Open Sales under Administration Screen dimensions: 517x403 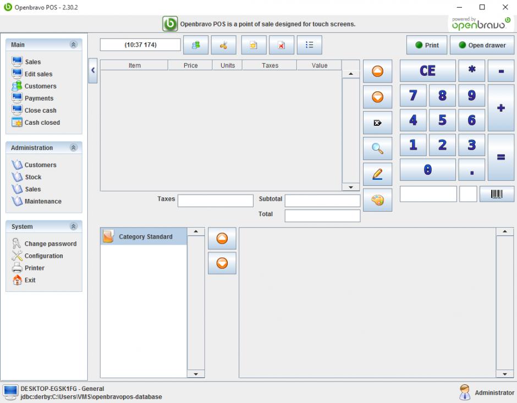tap(26, 189)
